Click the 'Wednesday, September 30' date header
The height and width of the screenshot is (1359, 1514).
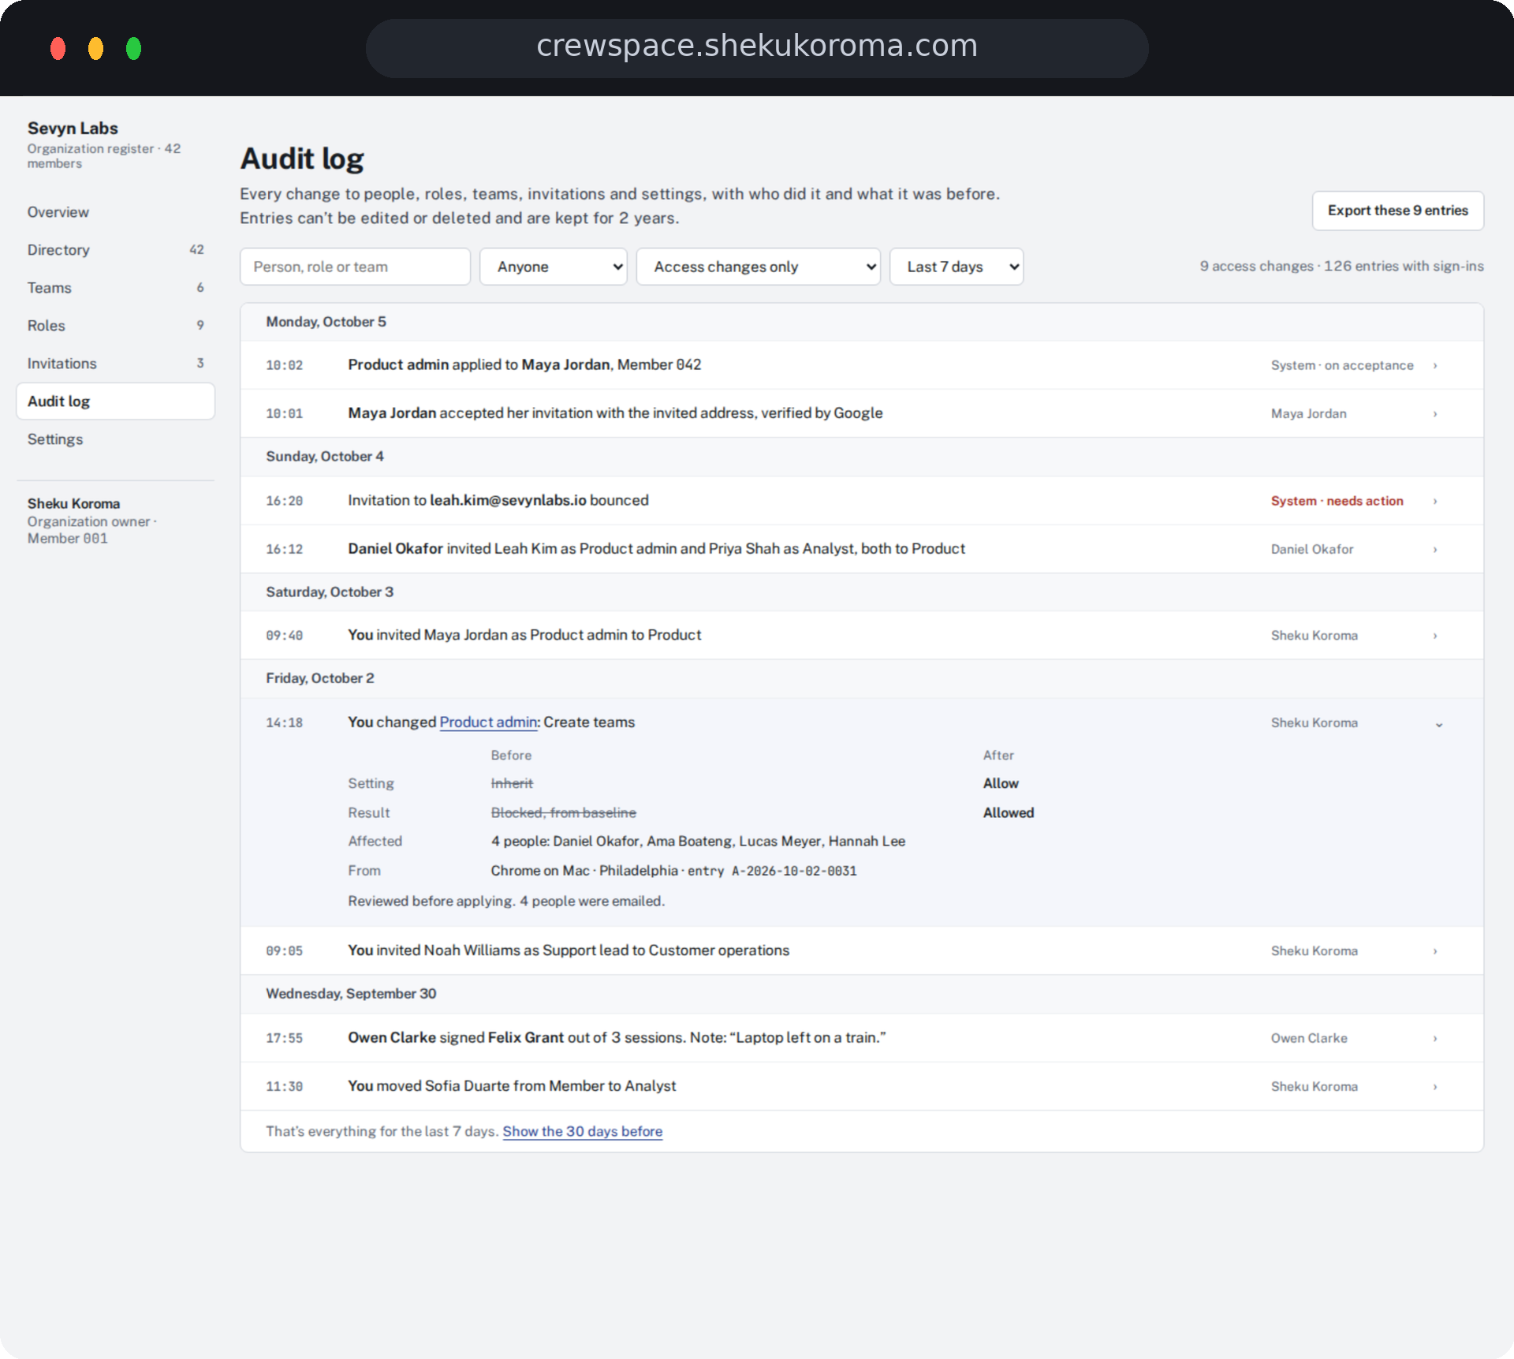(351, 994)
